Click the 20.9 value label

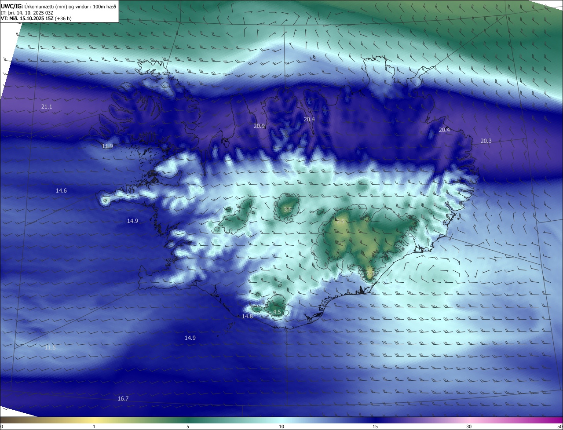[259, 126]
